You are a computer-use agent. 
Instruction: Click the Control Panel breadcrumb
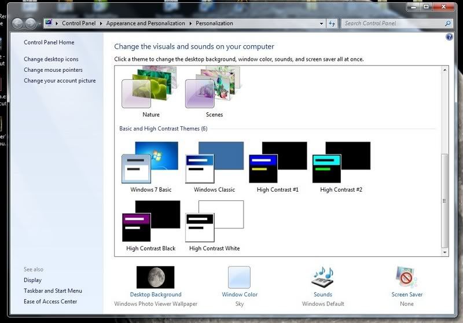(79, 23)
